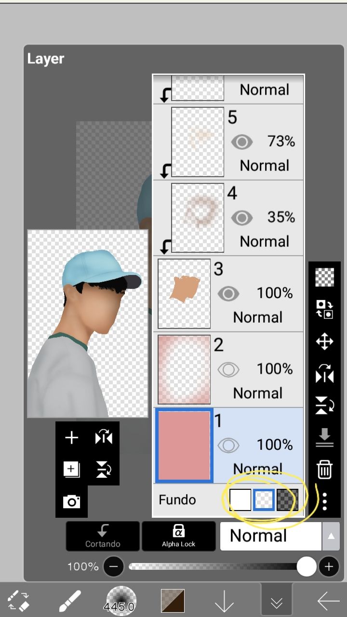Show layer 1 using its eye icon
The height and width of the screenshot is (617, 347).
click(228, 445)
